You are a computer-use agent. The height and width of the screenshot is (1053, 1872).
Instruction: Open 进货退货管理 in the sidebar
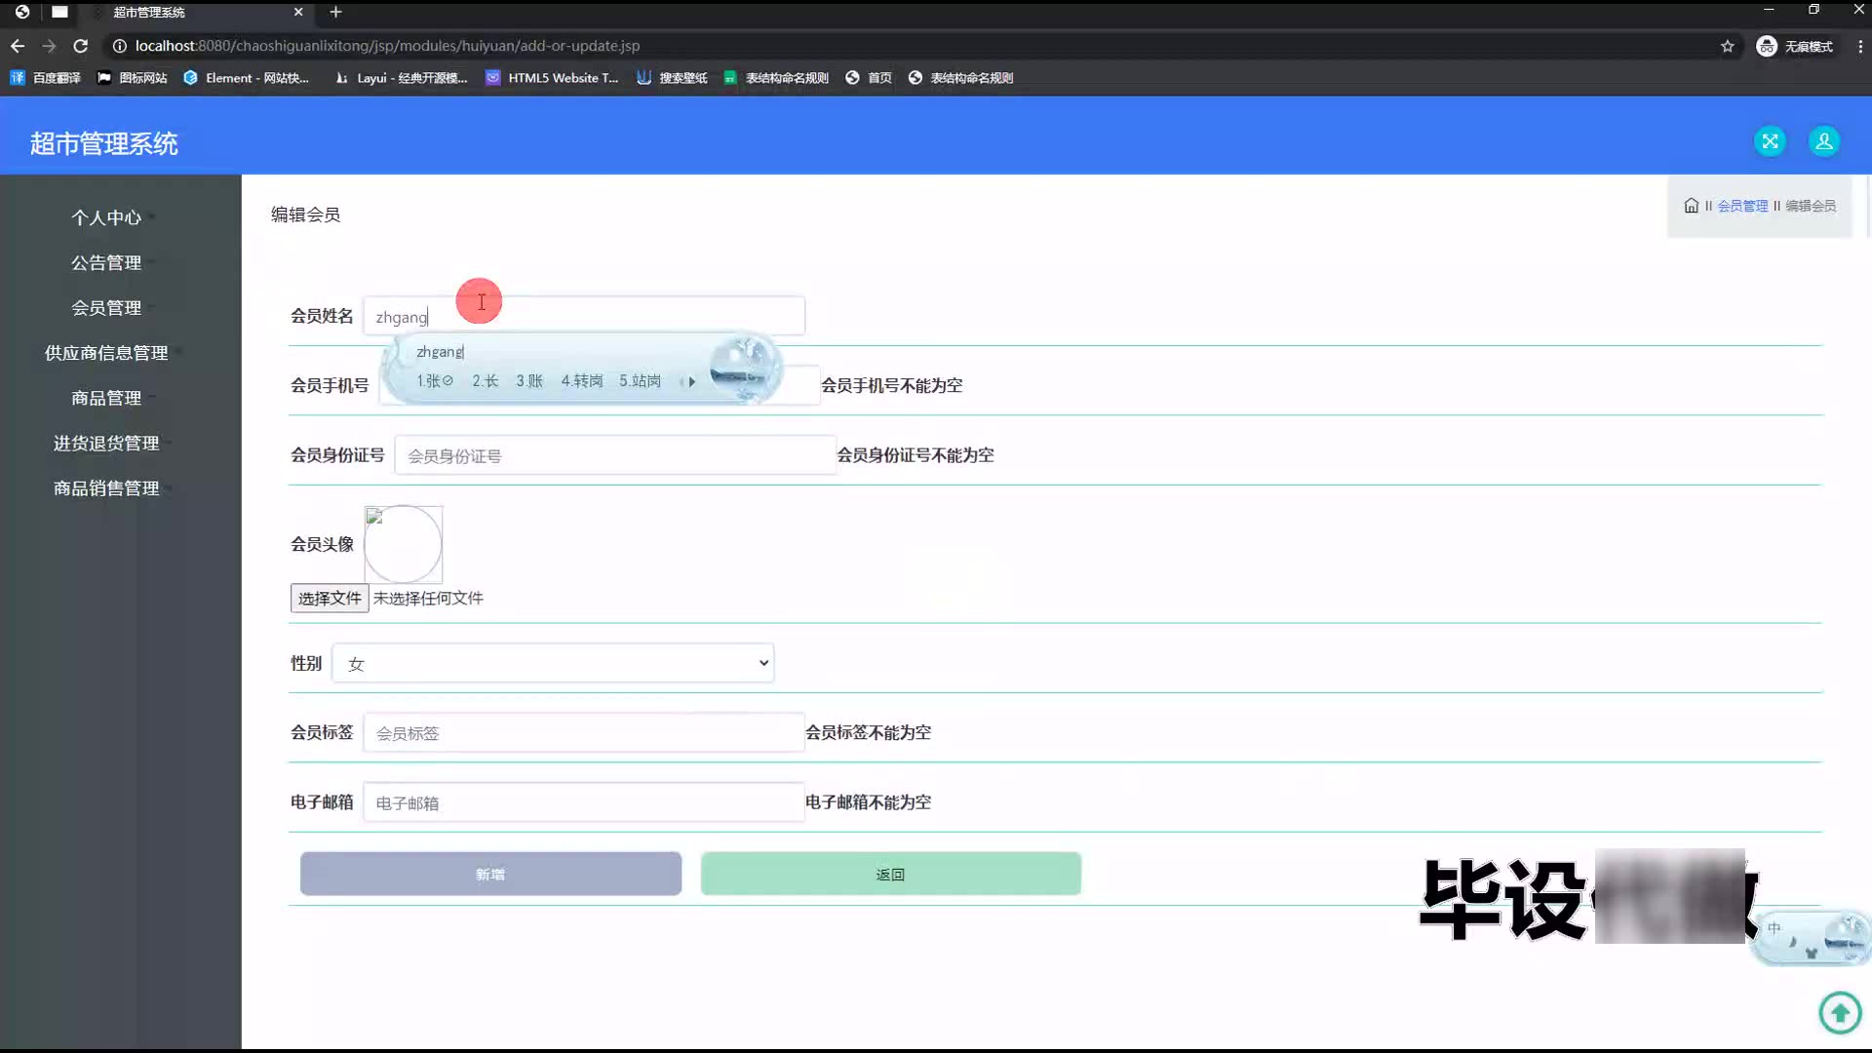coord(106,443)
